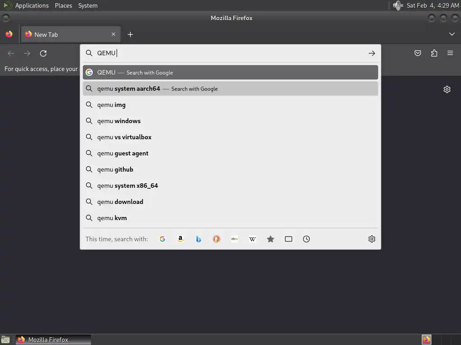Select Mozilla Firefox taskbar button
This screenshot has height=345, width=461.
[x=53, y=340]
